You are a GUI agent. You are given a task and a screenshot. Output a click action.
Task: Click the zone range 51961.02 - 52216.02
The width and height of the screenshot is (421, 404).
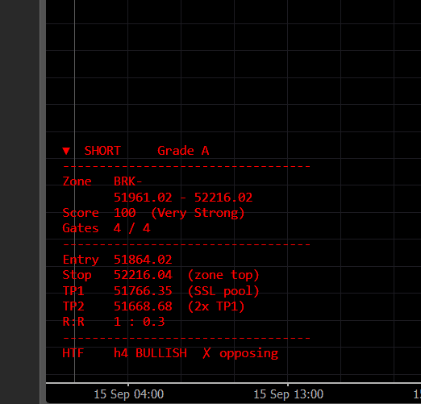183,198
